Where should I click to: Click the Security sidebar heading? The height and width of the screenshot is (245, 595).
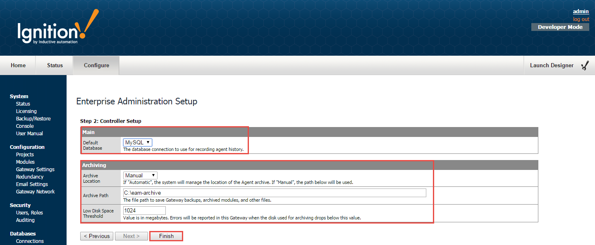(20, 205)
